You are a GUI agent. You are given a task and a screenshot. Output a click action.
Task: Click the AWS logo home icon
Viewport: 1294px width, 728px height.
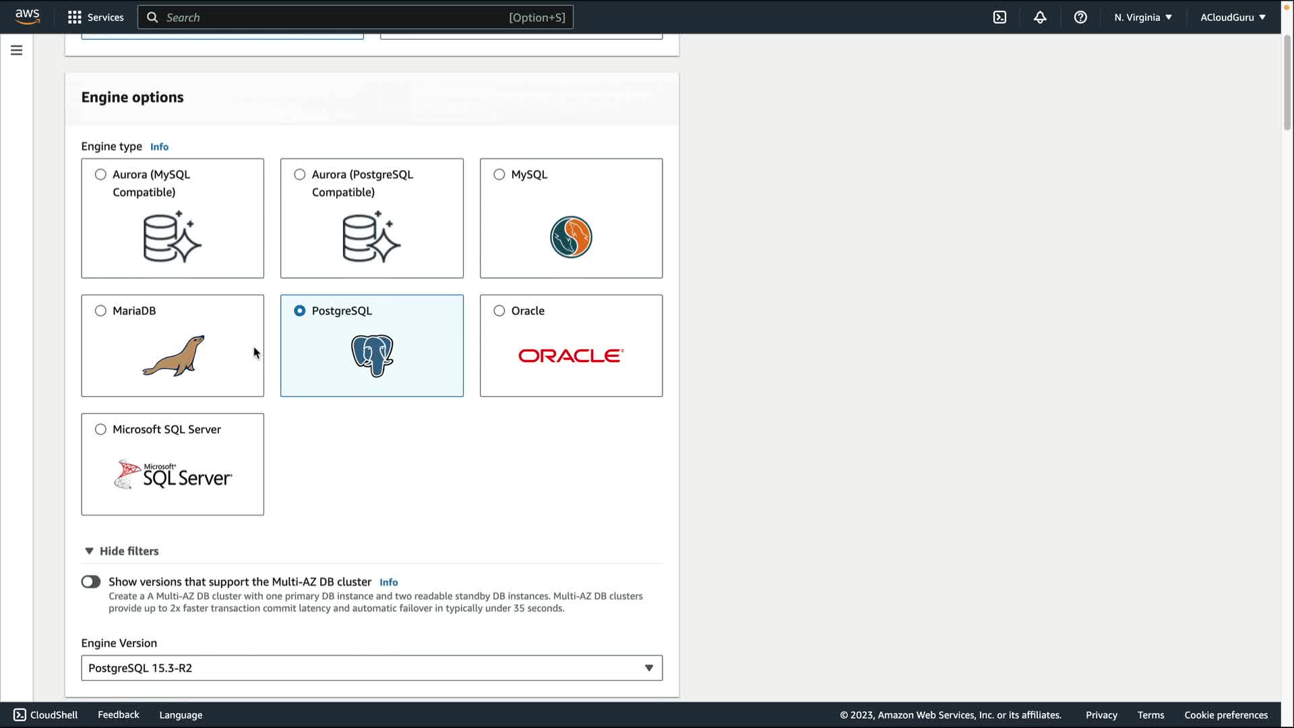[28, 17]
